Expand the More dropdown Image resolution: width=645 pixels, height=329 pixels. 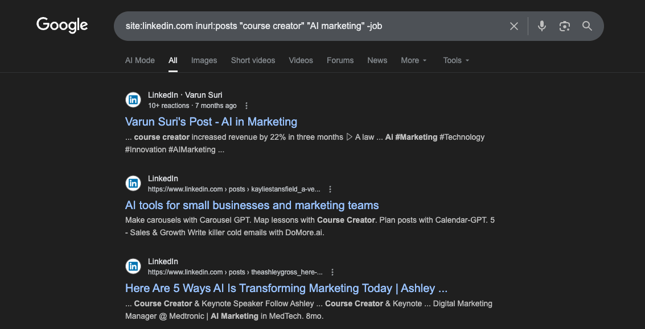pos(414,60)
